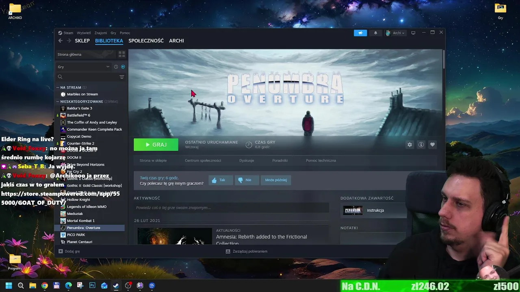Expand the Gry library filter dropdown
520x292 pixels.
84,67
